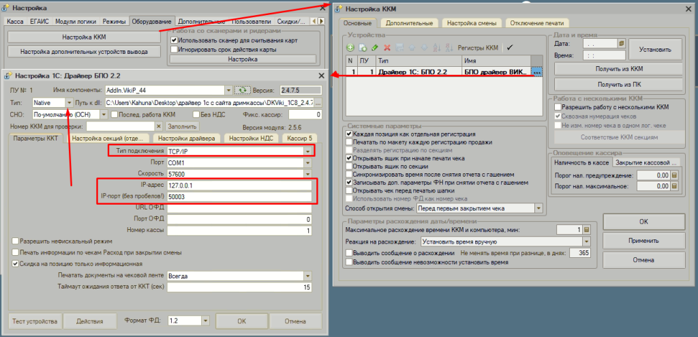Move device up arrow icon

coord(412,47)
